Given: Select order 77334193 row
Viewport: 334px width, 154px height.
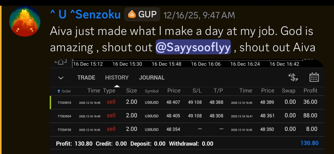Looking at the screenshot, I should click(64, 129).
